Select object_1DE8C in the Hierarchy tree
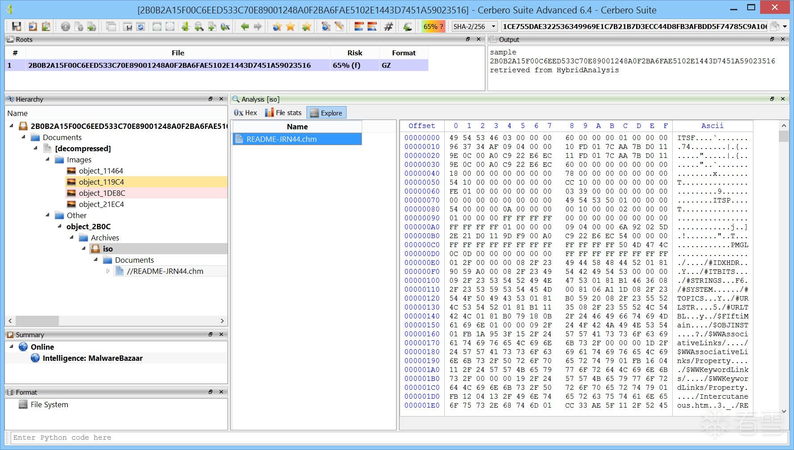Image resolution: width=794 pixels, height=450 pixels. point(102,193)
